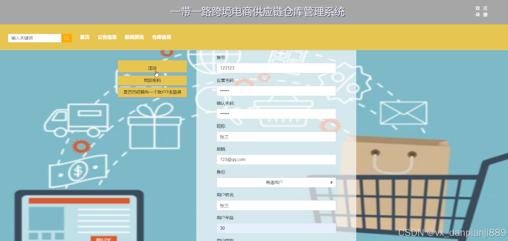Click the 邮箱 field with 123@qq.com

(276, 159)
